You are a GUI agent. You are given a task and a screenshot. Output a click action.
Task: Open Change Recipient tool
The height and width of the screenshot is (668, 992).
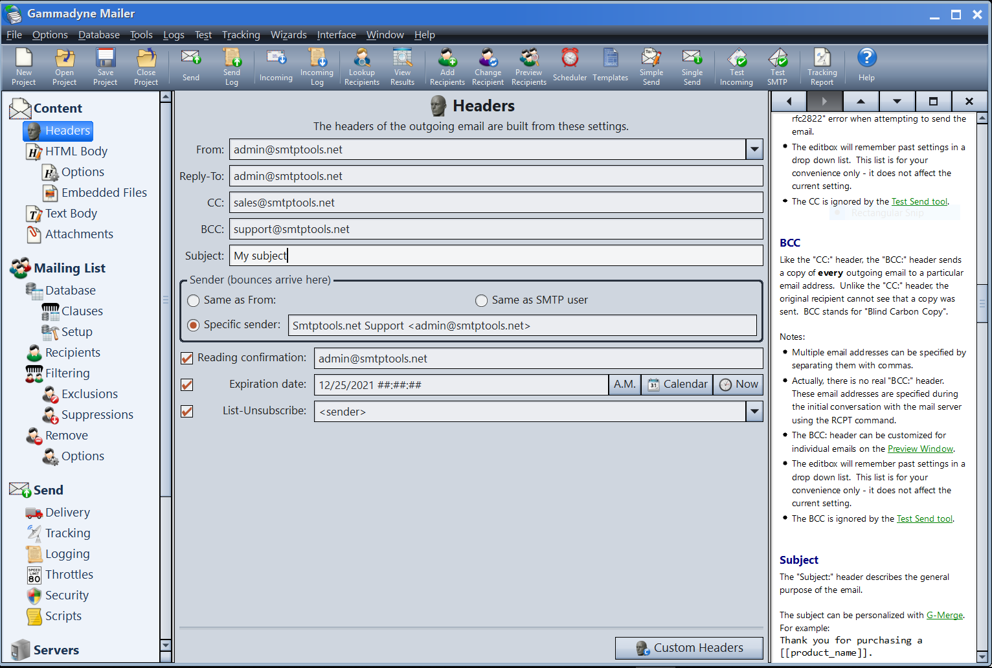(x=488, y=67)
